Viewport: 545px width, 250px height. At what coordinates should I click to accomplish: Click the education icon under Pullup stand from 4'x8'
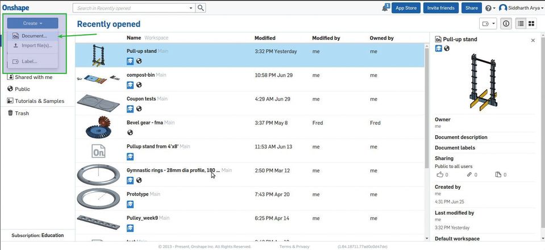pos(130,156)
